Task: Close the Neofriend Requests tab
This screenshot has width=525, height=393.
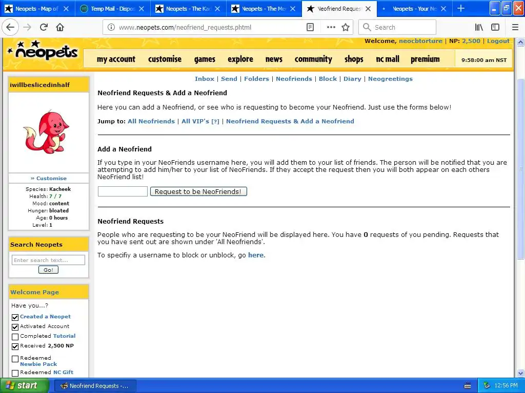Action: click(x=368, y=9)
